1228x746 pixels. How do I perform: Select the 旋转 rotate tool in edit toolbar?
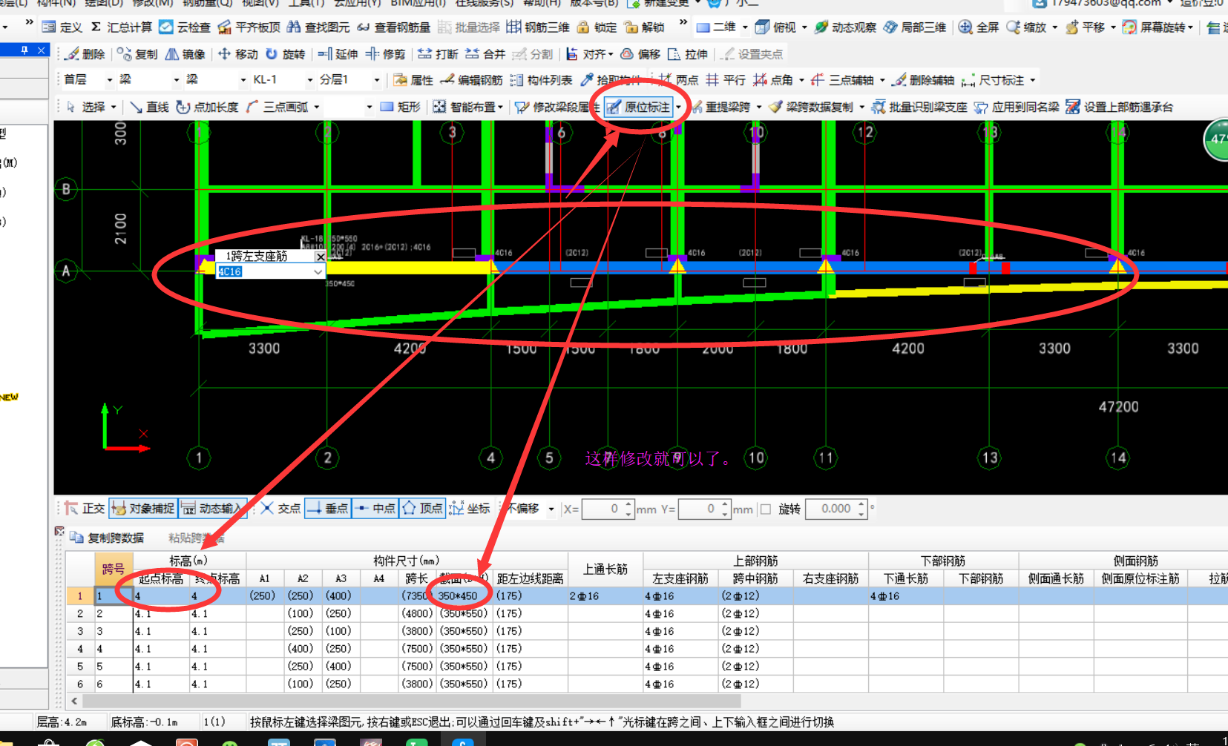286,54
